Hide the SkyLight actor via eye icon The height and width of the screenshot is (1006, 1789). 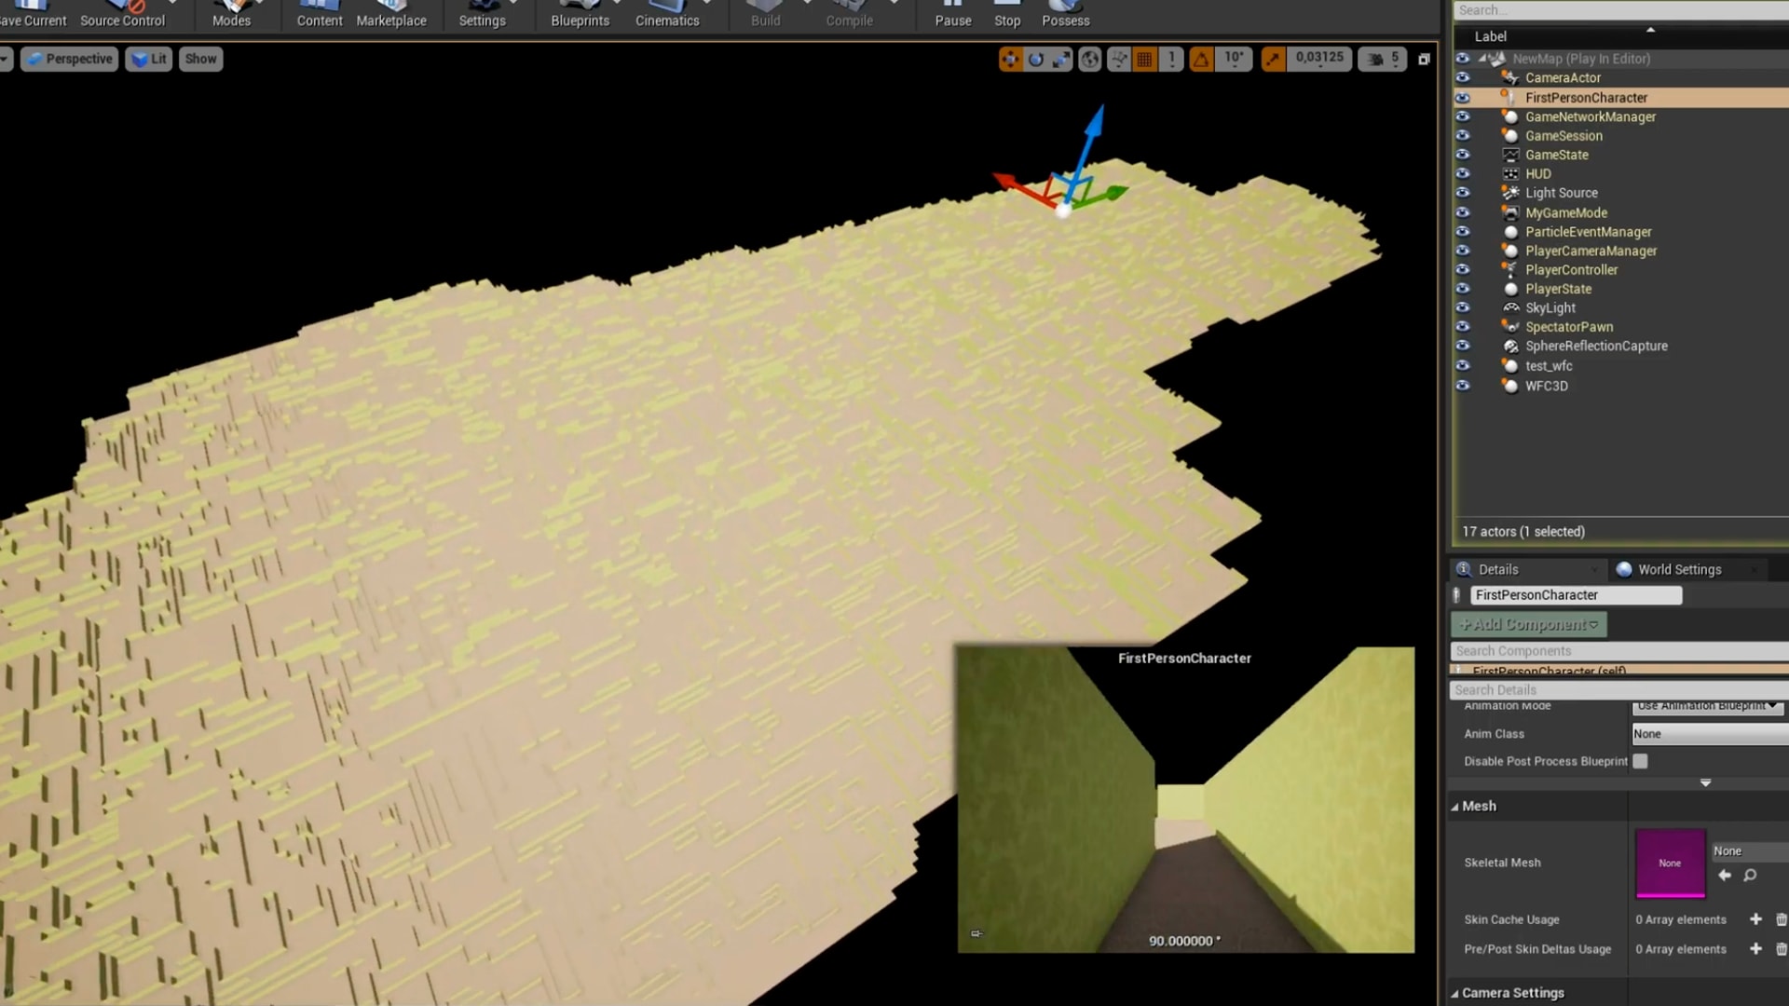point(1463,307)
